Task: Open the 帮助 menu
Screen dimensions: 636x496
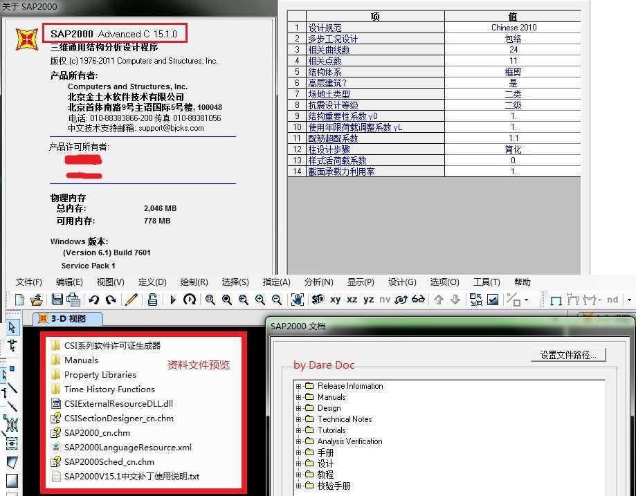Action: pyautogui.click(x=522, y=282)
